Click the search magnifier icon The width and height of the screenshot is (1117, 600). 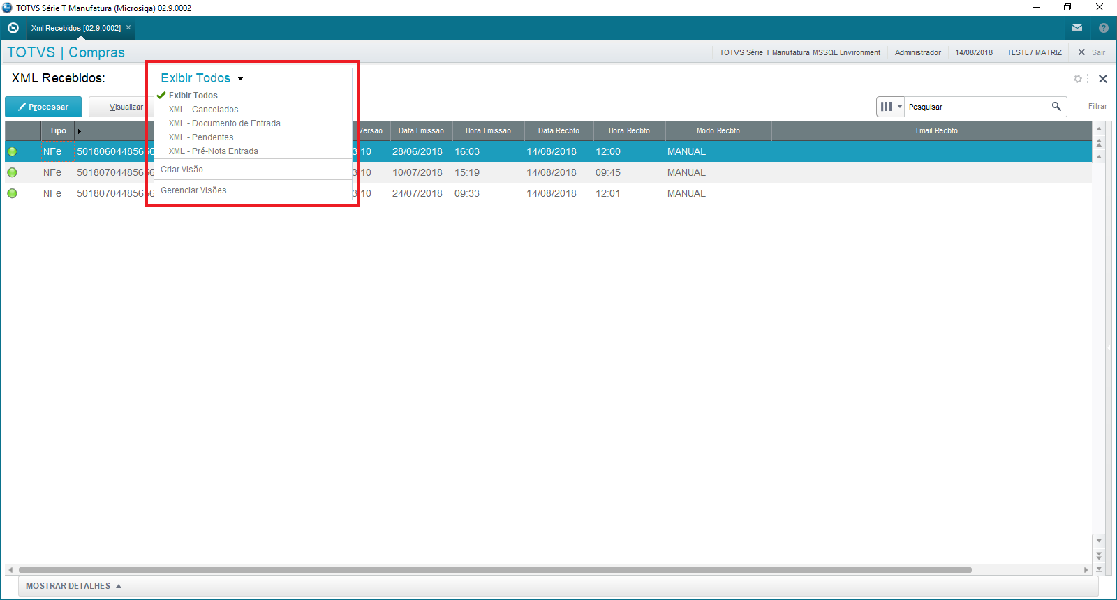pos(1056,106)
